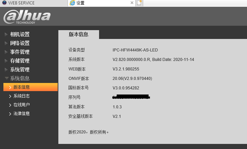Image resolution: width=247 pixels, height=149 pixels.
Task: Click the 设备类型 label
Action: [x=77, y=50]
